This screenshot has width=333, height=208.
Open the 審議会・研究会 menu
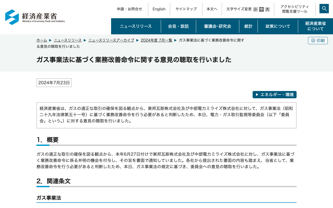coord(217,26)
